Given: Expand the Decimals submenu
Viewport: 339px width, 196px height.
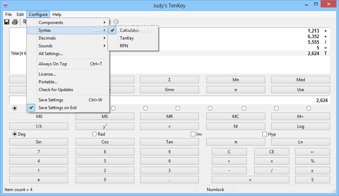Looking at the screenshot, I should 68,38.
